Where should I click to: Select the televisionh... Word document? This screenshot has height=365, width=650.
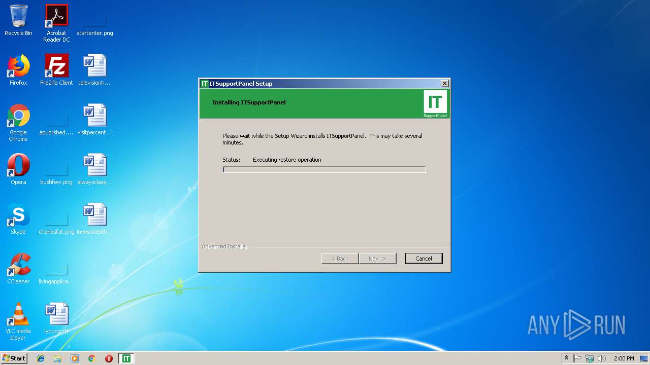(x=94, y=70)
